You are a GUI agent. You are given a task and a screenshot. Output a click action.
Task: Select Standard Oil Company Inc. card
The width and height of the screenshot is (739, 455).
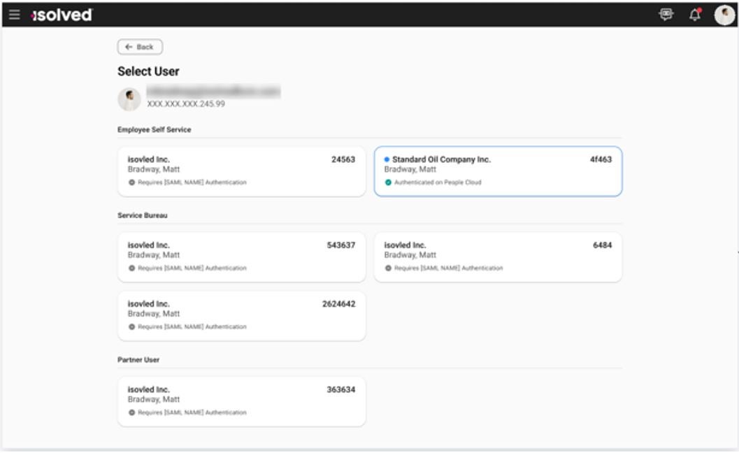498,171
